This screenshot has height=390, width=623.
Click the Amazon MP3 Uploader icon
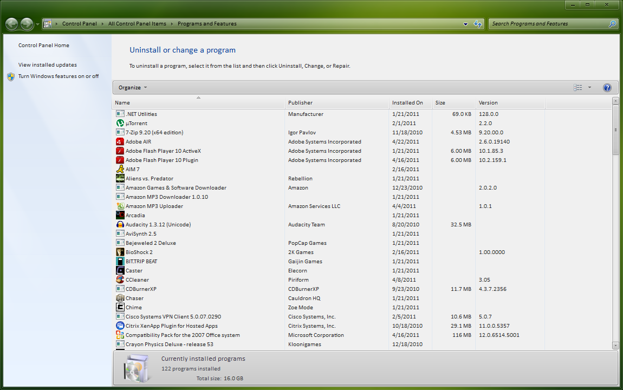[120, 206]
